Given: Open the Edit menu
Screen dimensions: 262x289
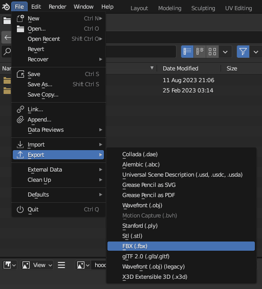Looking at the screenshot, I should [36, 7].
